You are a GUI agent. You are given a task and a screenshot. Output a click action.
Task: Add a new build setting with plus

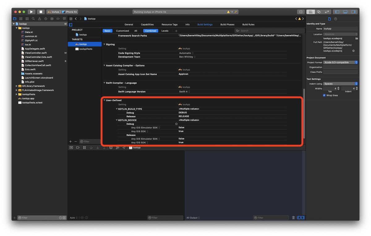pos(176,31)
